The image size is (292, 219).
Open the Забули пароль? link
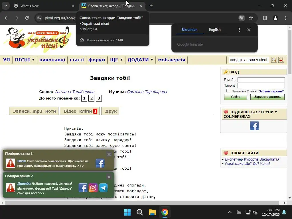271,91
